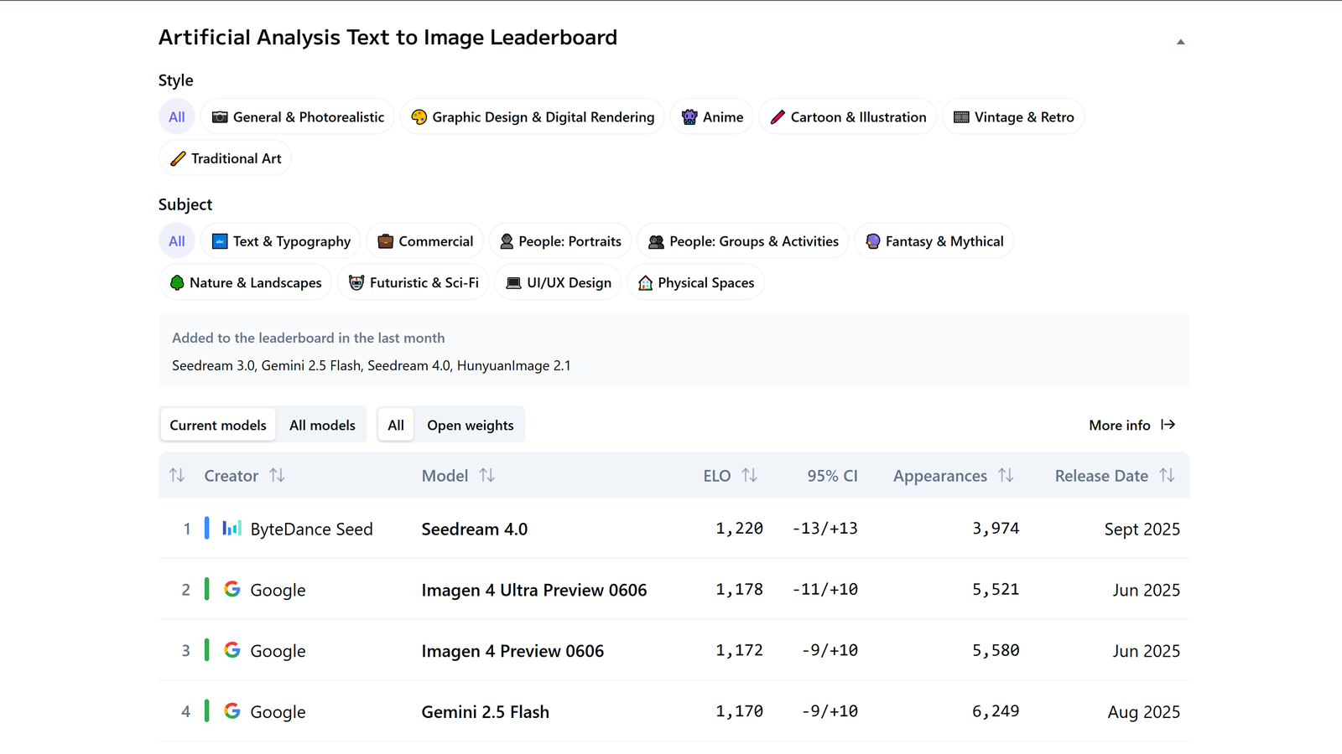The width and height of the screenshot is (1342, 754).
Task: Click the 95% CI column header
Action: tap(832, 476)
